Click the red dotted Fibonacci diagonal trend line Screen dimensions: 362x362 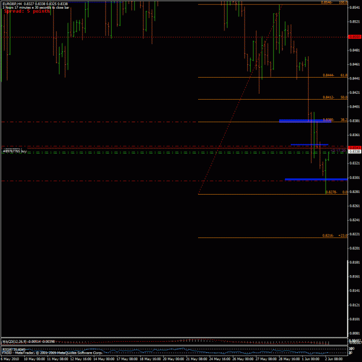[x=240, y=99]
